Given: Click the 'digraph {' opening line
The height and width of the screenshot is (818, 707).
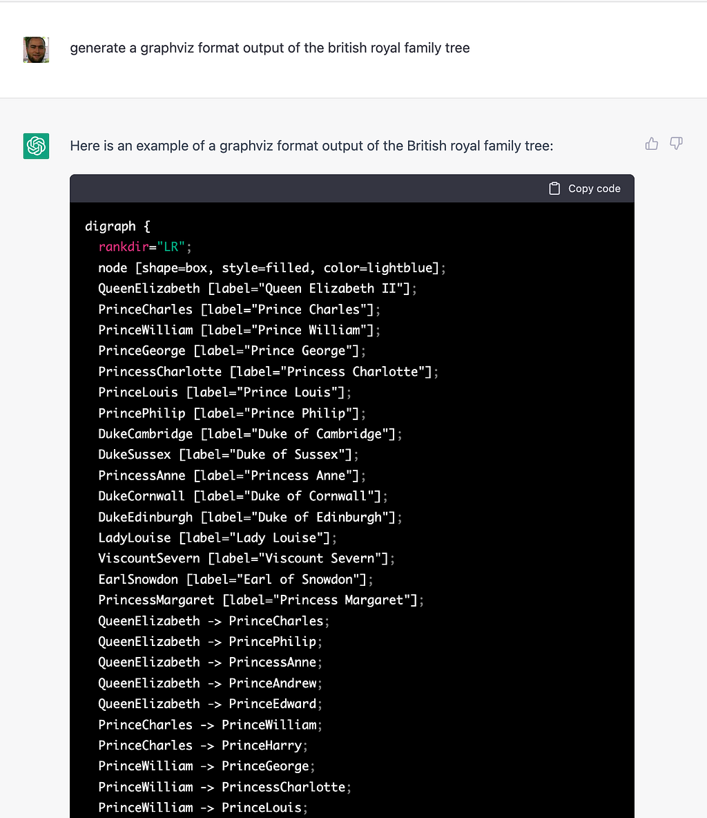Looking at the screenshot, I should point(117,226).
